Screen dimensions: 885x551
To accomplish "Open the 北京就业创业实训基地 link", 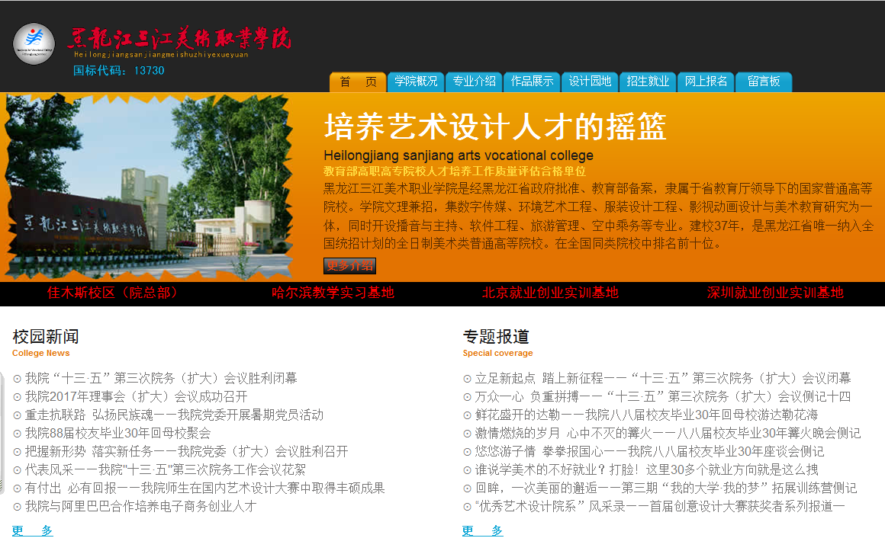I will tap(550, 293).
